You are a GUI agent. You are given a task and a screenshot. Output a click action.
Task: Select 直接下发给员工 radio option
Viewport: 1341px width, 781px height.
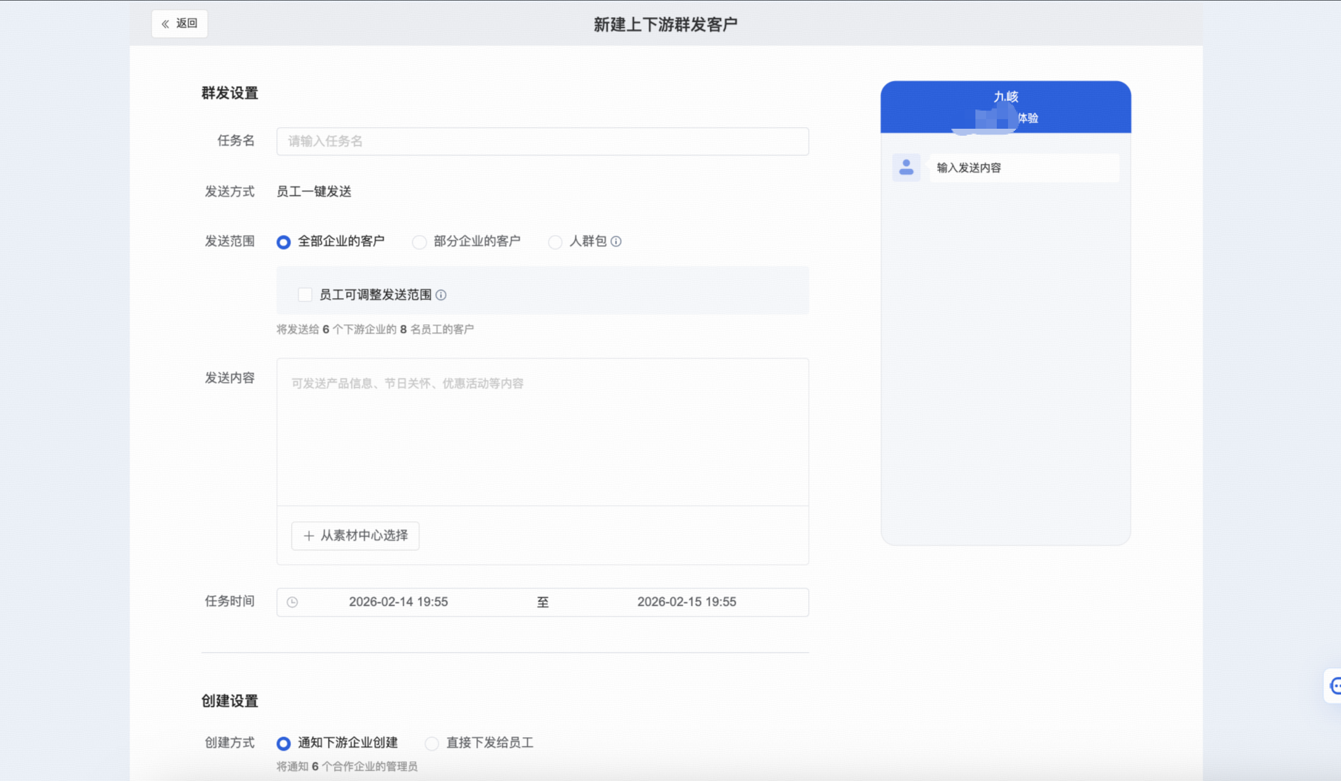[432, 743]
